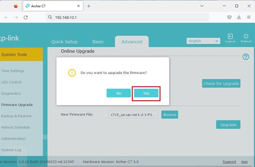Open LED Control in sidebar

click(11, 82)
